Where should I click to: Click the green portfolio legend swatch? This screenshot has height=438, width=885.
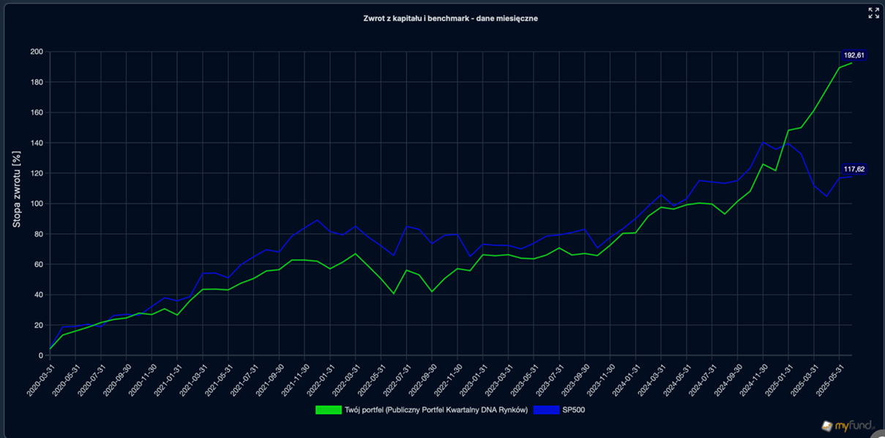(x=328, y=410)
